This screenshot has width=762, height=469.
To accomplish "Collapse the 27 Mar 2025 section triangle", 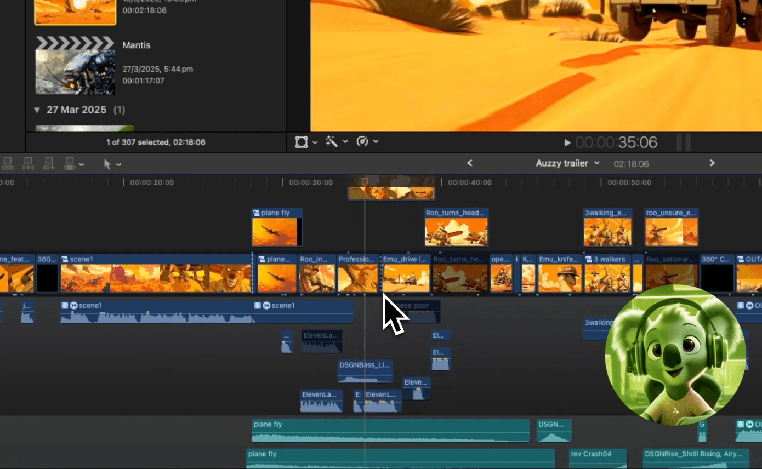I will click(x=37, y=110).
